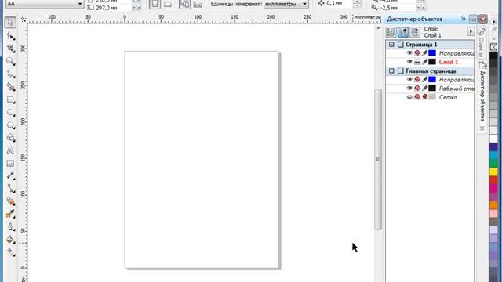Viewport: 502px width, 282px height.
Task: Collapse the Страница 1 tree node
Action: [391, 45]
